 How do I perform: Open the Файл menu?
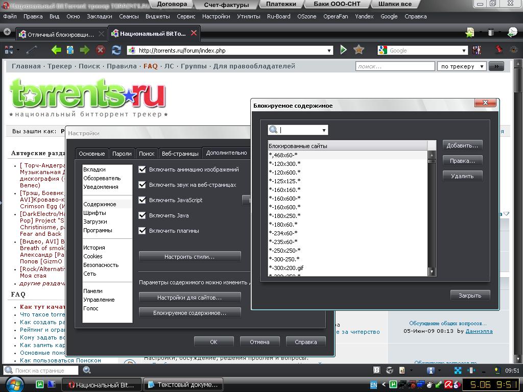(10, 16)
